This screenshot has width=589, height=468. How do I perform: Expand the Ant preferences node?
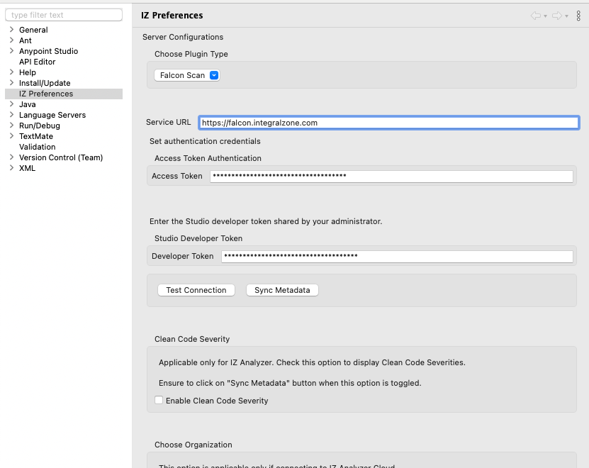click(11, 40)
